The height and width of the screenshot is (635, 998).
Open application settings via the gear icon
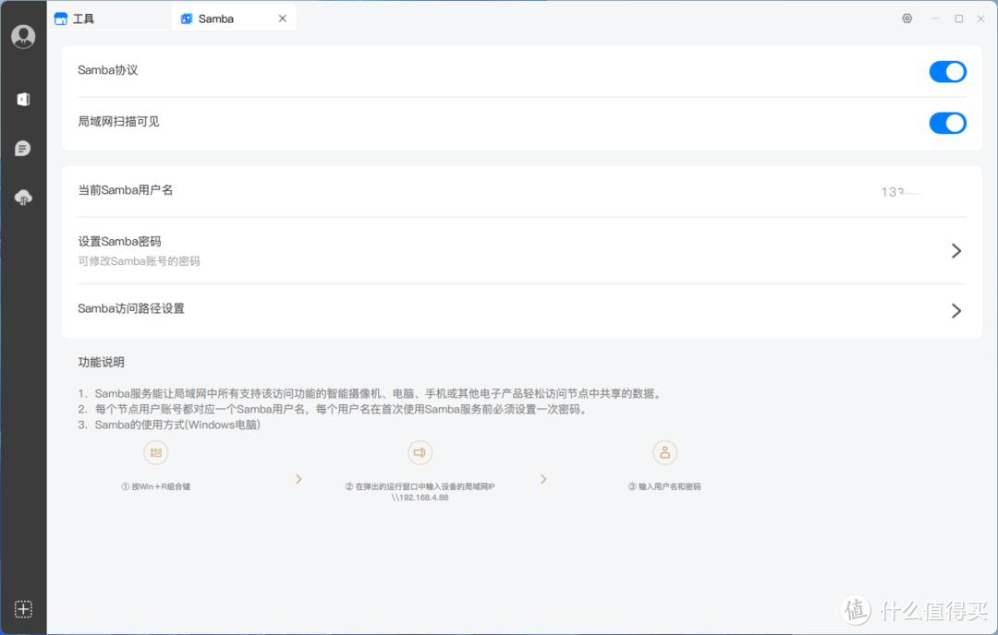click(x=907, y=18)
